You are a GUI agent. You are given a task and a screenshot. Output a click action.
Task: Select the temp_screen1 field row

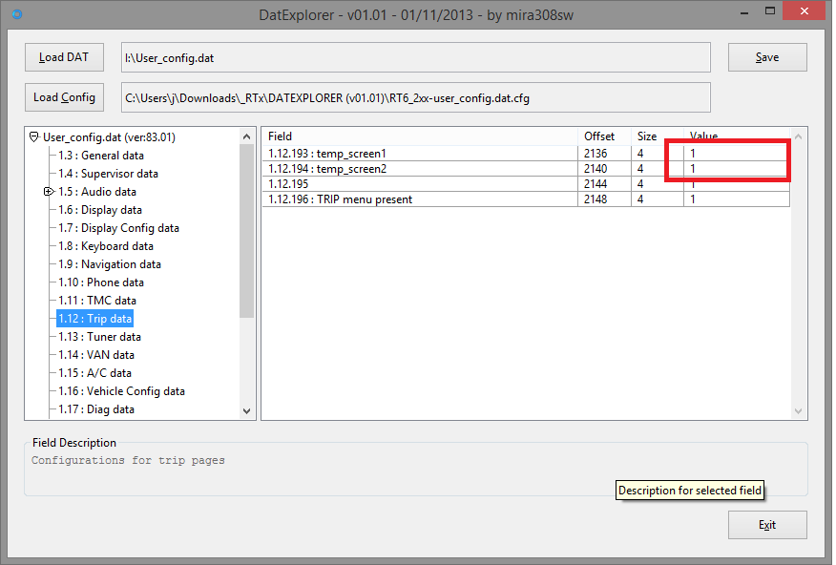420,154
